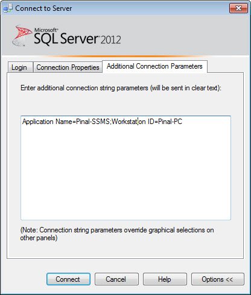Click the 'Workstation ID=Pinal-PC' text

[147, 122]
